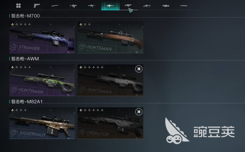Select the knife melee category icon

tap(184, 6)
